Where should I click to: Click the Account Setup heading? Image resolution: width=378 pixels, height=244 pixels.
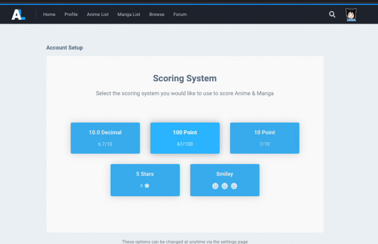pos(65,48)
